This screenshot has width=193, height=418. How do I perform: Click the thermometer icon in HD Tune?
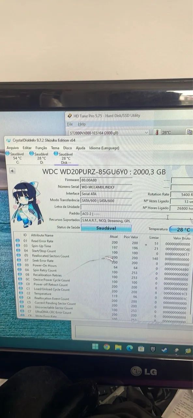point(157,132)
